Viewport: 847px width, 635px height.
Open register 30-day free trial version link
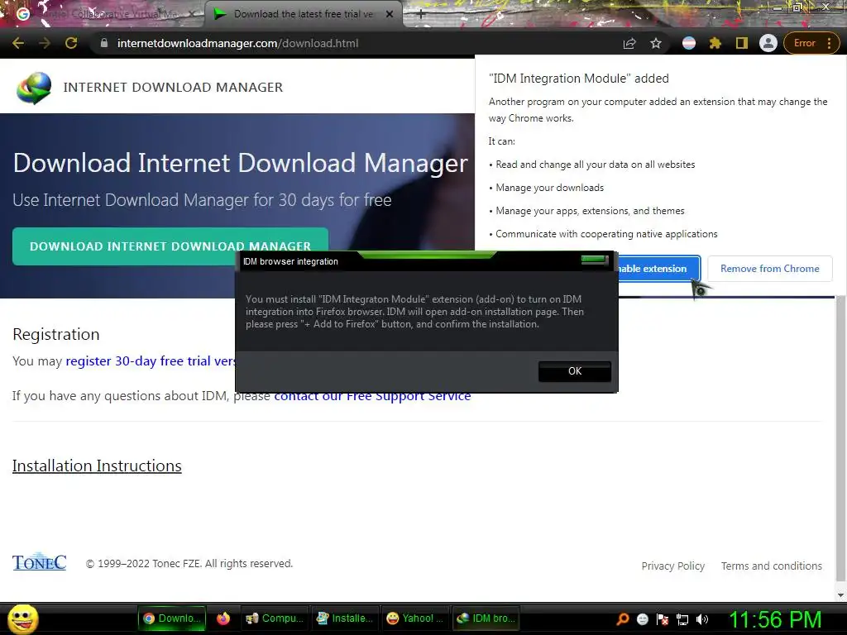click(151, 360)
